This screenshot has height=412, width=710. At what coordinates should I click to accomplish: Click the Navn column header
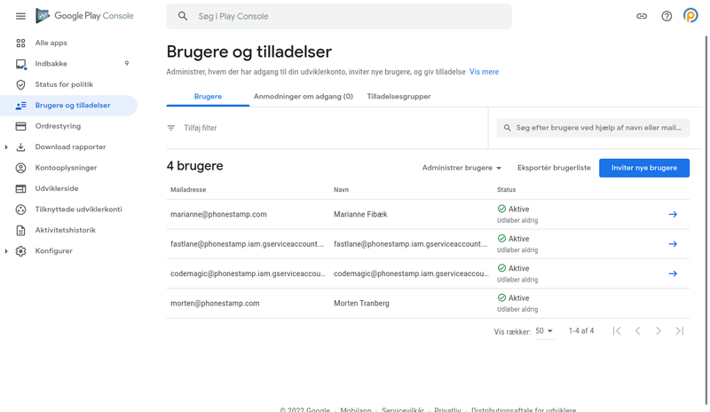pyautogui.click(x=342, y=190)
